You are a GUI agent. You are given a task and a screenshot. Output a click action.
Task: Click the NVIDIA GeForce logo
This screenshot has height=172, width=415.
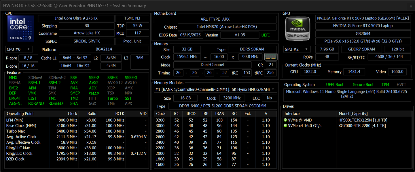(x=298, y=28)
